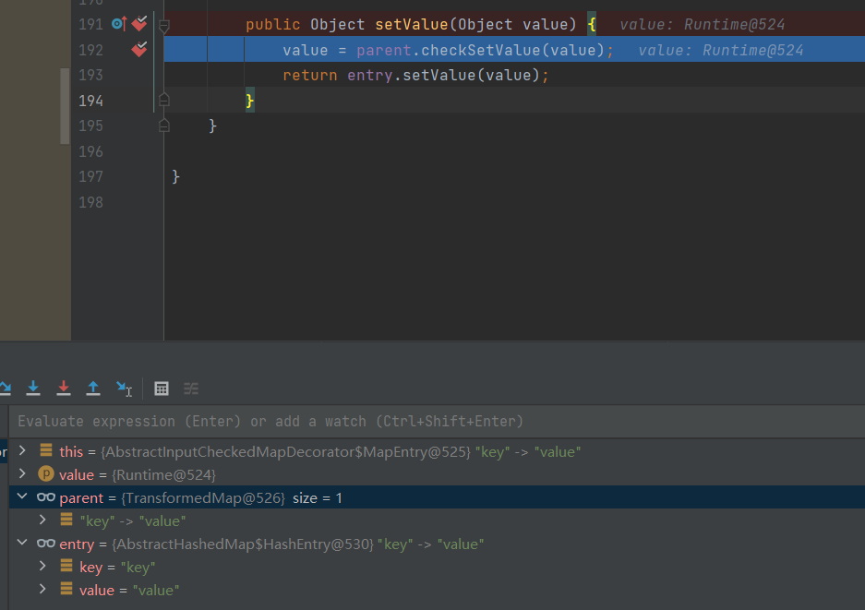This screenshot has height=610, width=865.
Task: Click the closing brace on line 197
Action: tap(175, 176)
